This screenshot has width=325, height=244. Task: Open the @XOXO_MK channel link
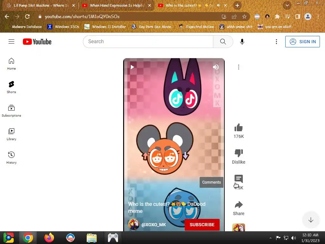point(154,225)
